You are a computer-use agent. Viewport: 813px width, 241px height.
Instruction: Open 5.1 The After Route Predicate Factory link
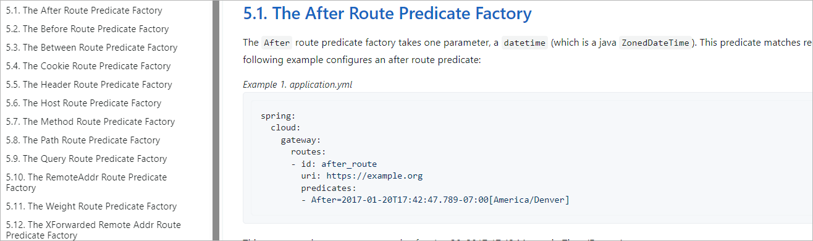(84, 11)
